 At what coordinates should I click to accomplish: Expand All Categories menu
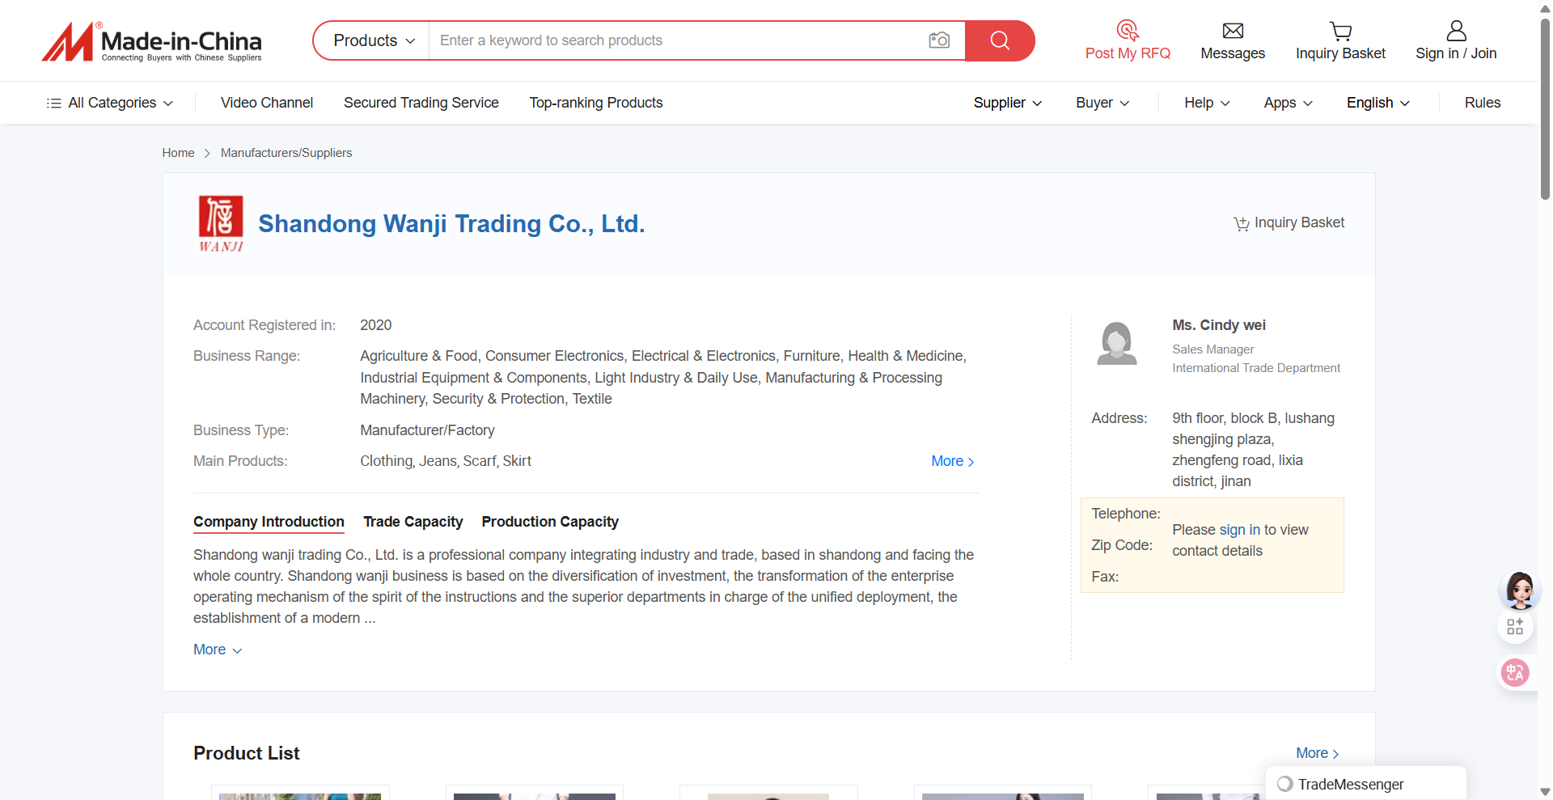[x=111, y=103]
